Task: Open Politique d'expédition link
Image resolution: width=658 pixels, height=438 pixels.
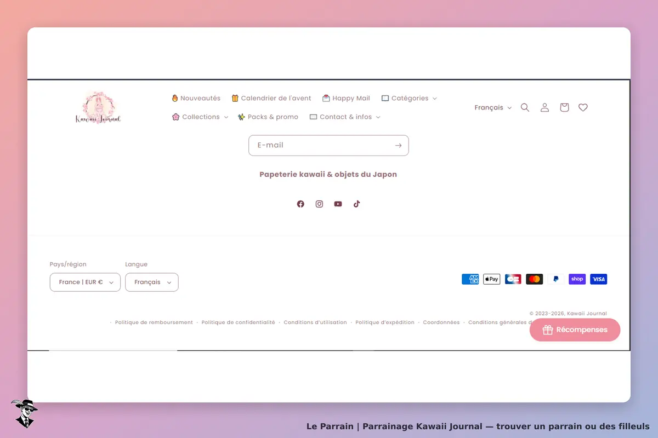Action: (x=385, y=322)
